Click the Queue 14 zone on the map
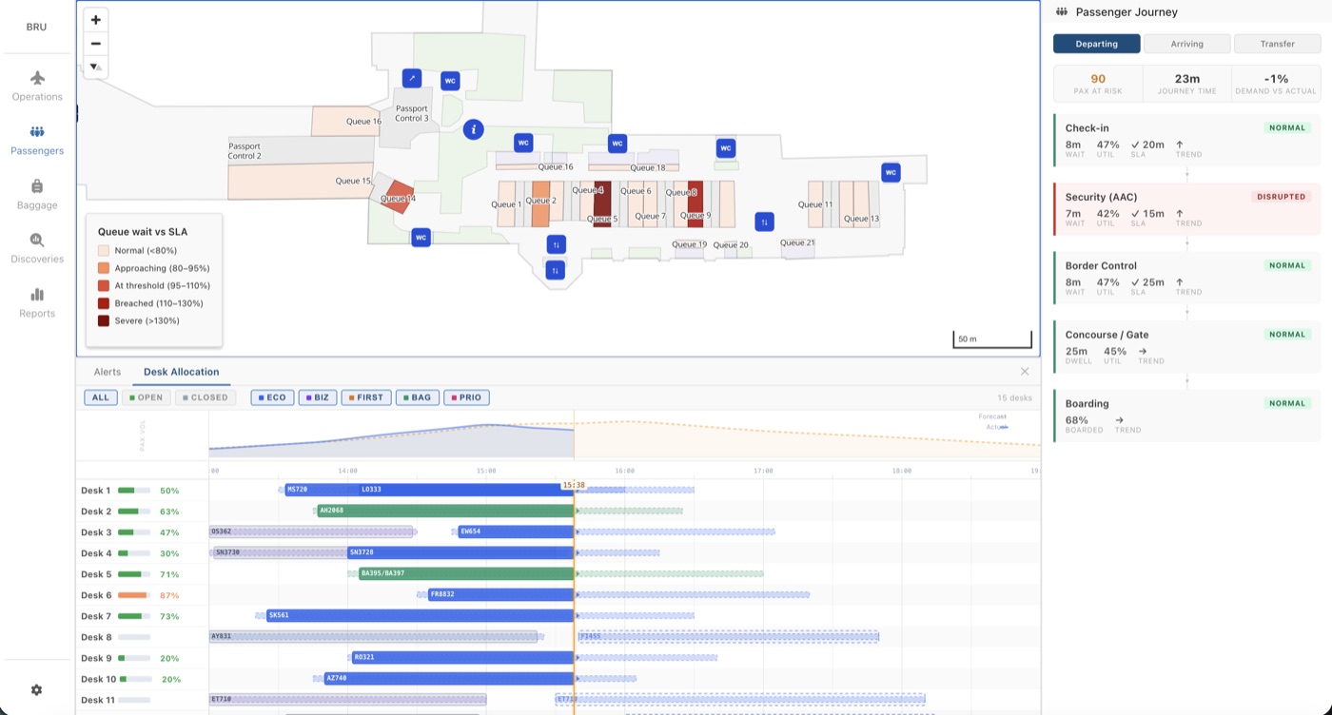1332x715 pixels. (x=400, y=196)
